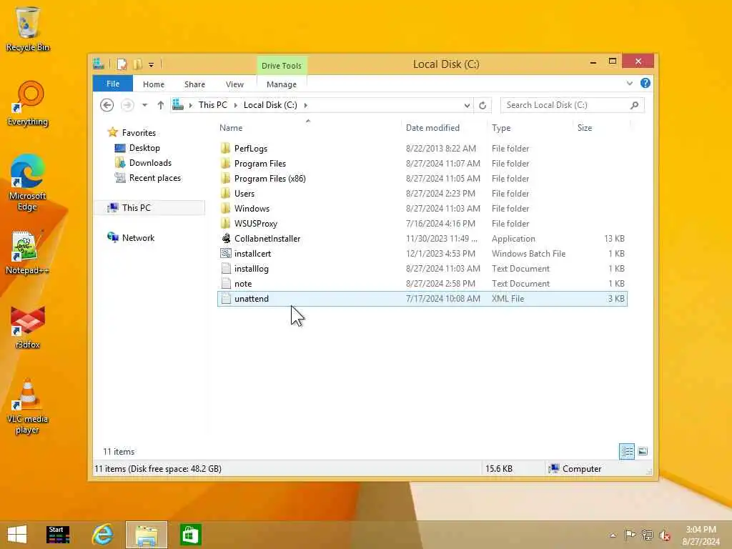This screenshot has height=549, width=732.
Task: Select the note text document
Action: tap(422, 283)
